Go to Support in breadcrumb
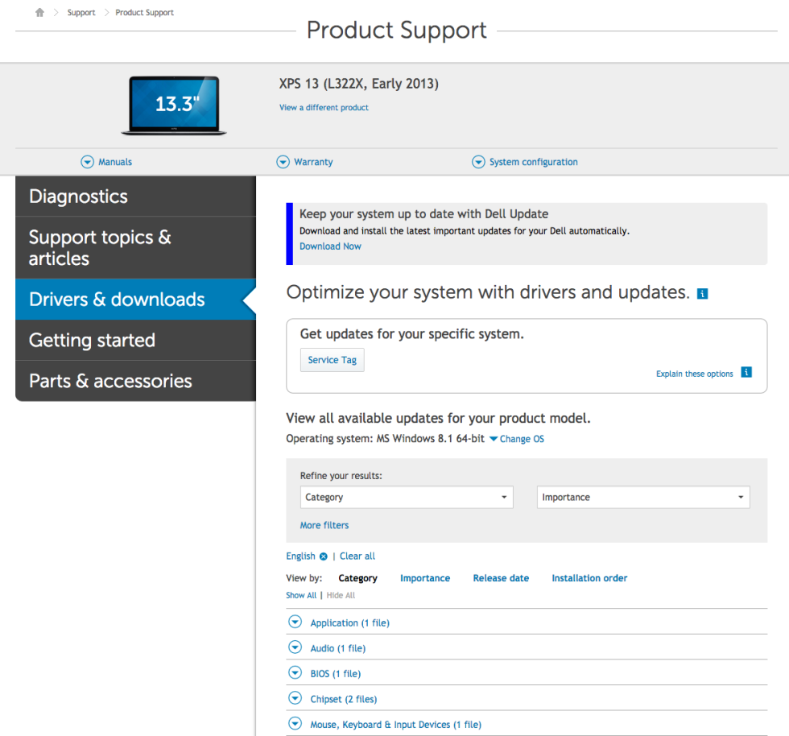Viewport: 789px width, 736px height. pos(81,13)
